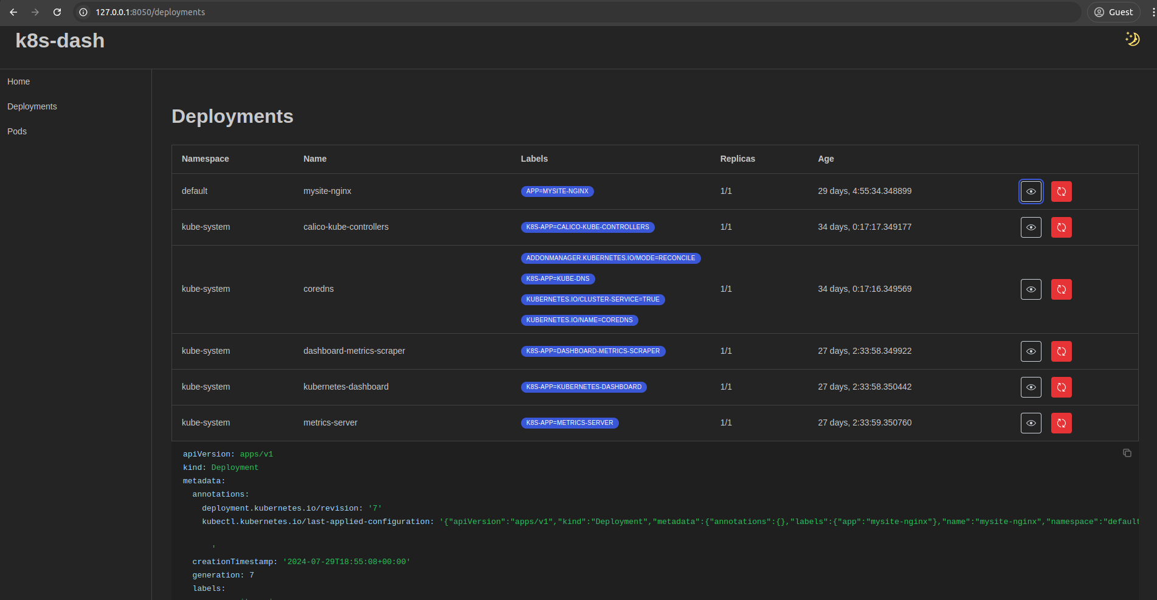
Task: Click the APP=MYSITE-NGINX label badge
Action: click(x=557, y=191)
